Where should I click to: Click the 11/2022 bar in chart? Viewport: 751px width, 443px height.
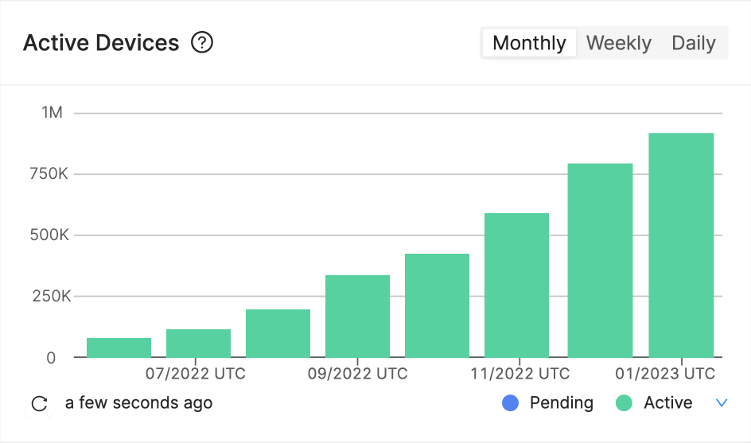[x=516, y=285]
